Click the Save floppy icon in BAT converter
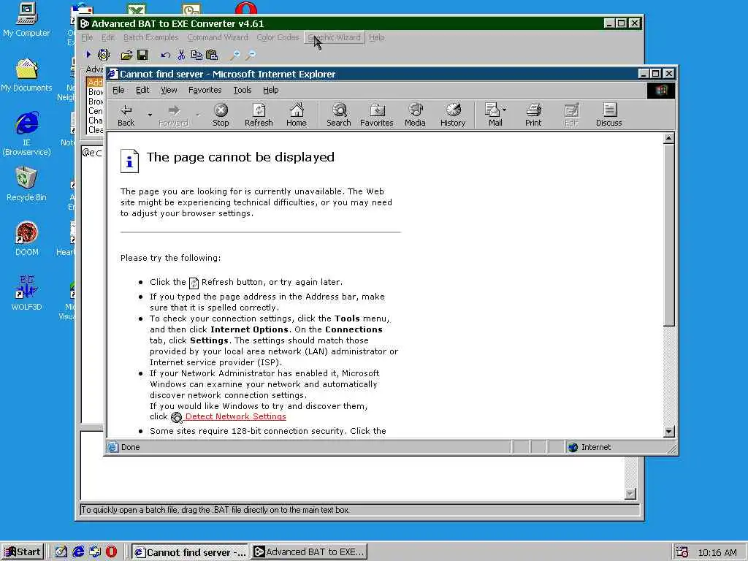748x561 pixels. coord(142,56)
